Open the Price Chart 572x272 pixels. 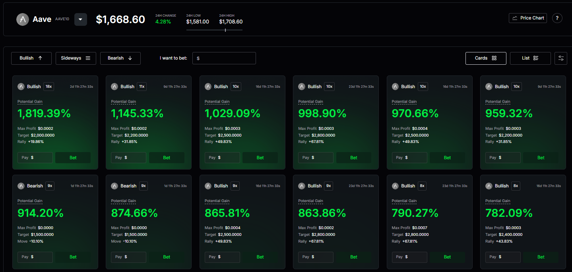click(528, 18)
